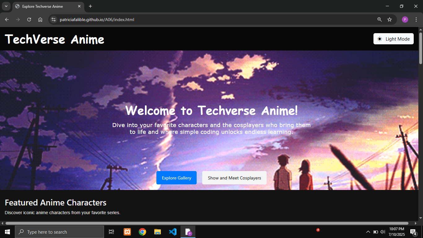Show hidden system tray icons chevron
Image resolution: width=423 pixels, height=238 pixels.
pos(368,232)
